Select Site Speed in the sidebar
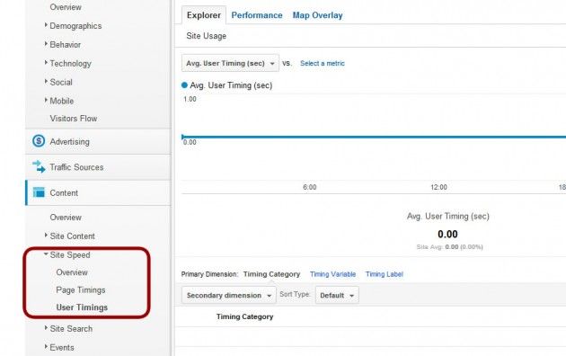566x356 pixels. pos(70,255)
